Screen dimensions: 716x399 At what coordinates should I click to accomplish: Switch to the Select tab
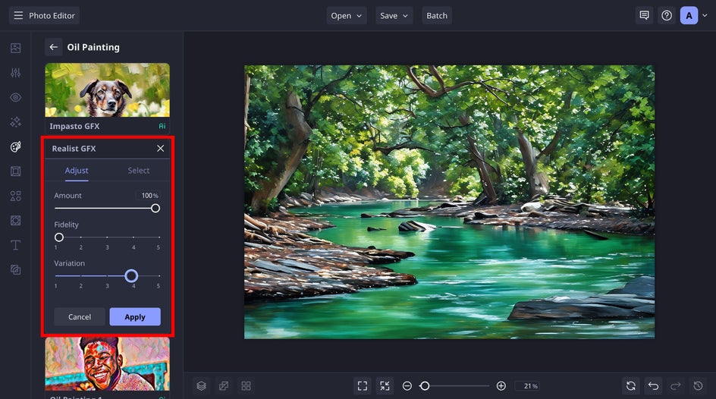tap(138, 170)
